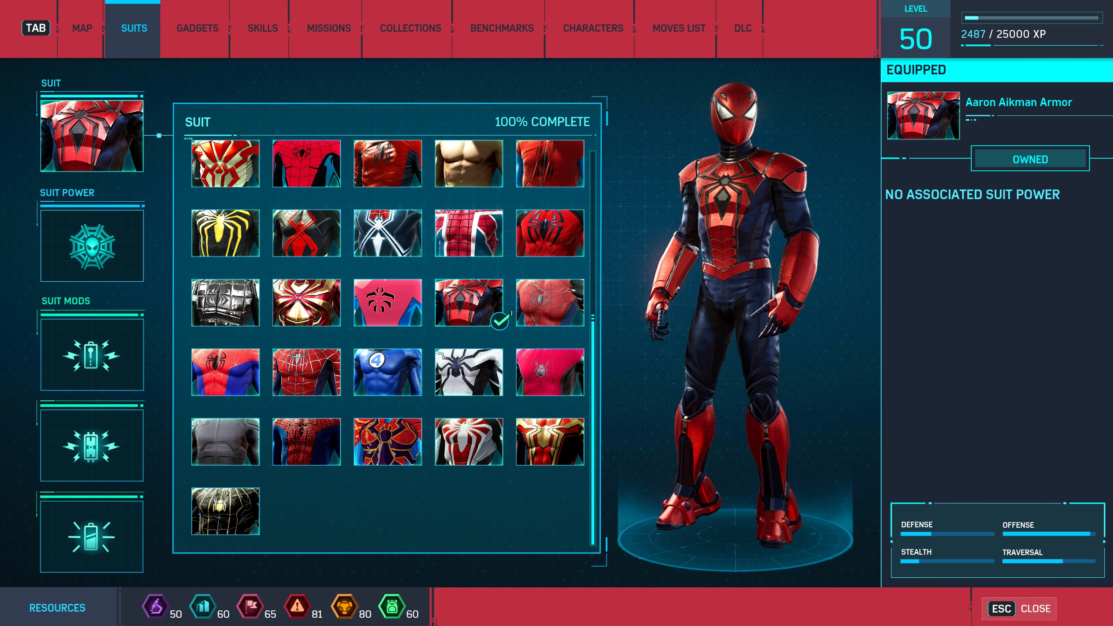Select the second Suit Mod slot
The height and width of the screenshot is (626, 1113).
click(x=92, y=446)
